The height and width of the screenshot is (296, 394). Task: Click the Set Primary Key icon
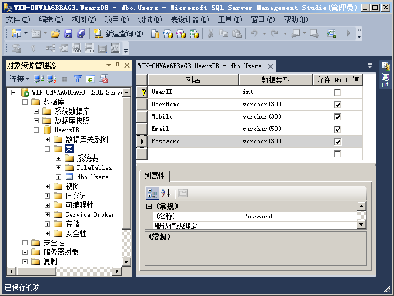(33, 48)
